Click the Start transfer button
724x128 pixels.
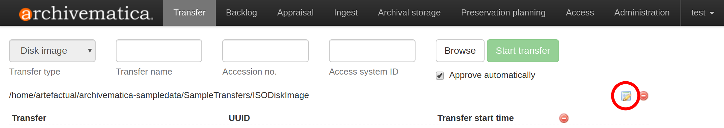[x=523, y=51]
